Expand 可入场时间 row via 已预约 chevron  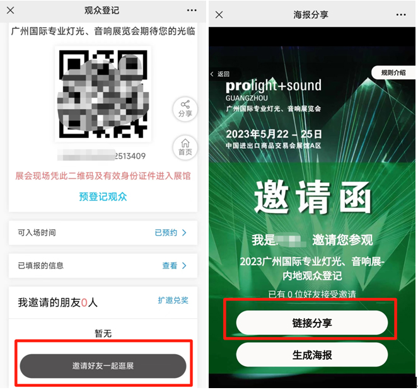tap(184, 232)
